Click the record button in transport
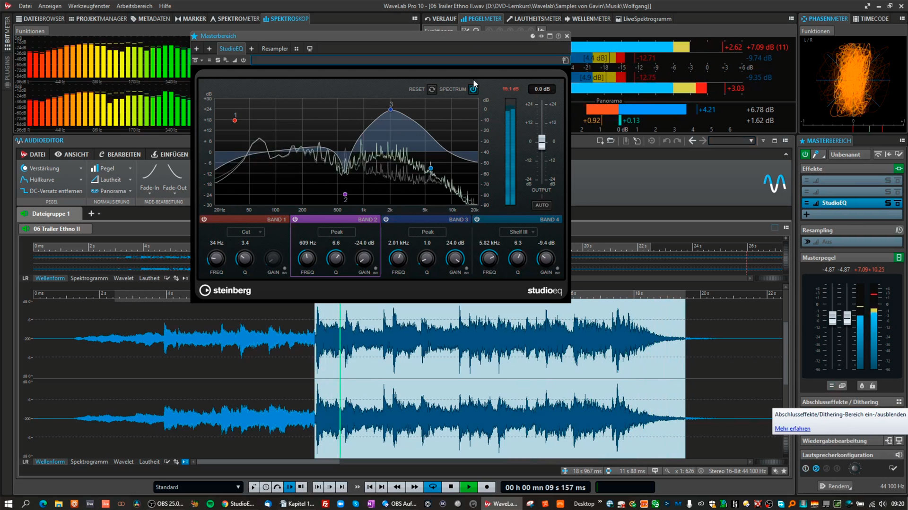The image size is (908, 510). click(x=487, y=487)
